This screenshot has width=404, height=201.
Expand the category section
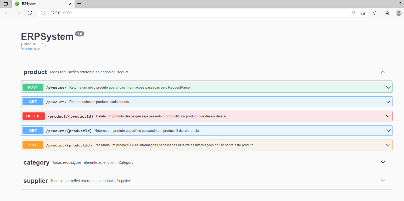[x=383, y=162]
